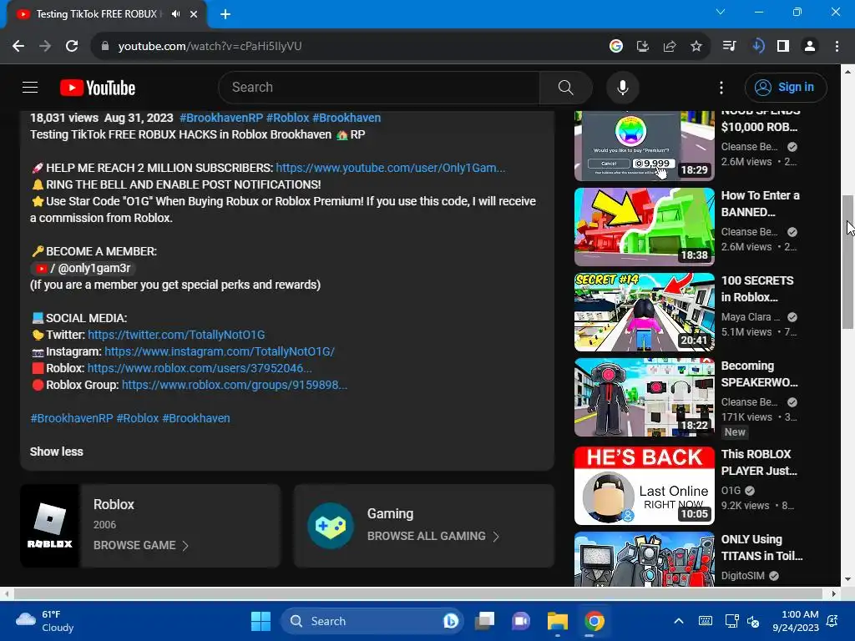Go to YouTube home via logo

[x=98, y=88]
